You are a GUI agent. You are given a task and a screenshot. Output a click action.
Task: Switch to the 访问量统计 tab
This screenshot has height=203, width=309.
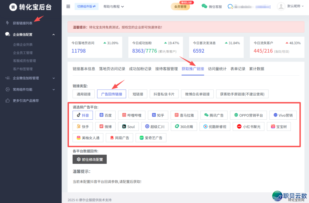[217, 69]
